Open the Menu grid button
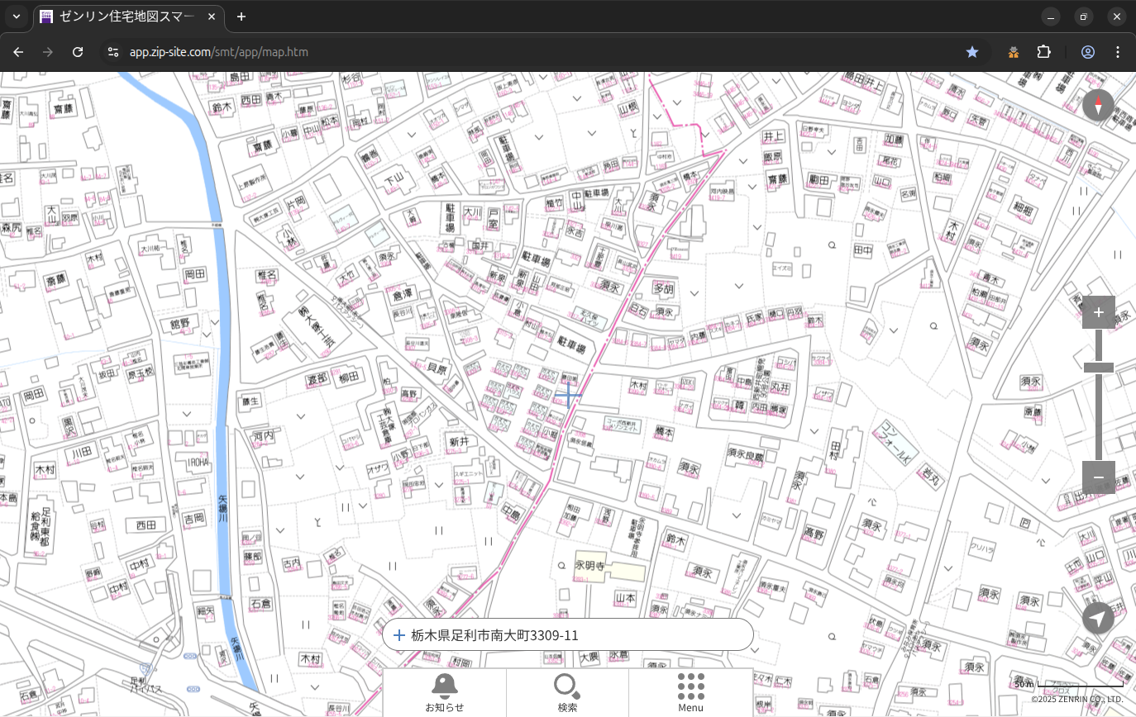This screenshot has height=717, width=1136. [x=690, y=691]
